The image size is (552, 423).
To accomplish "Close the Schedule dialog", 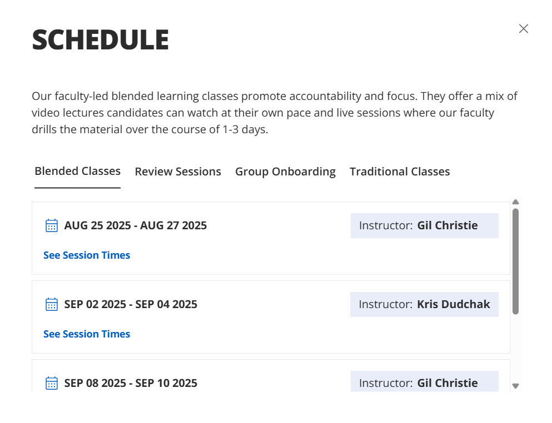I will (523, 29).
